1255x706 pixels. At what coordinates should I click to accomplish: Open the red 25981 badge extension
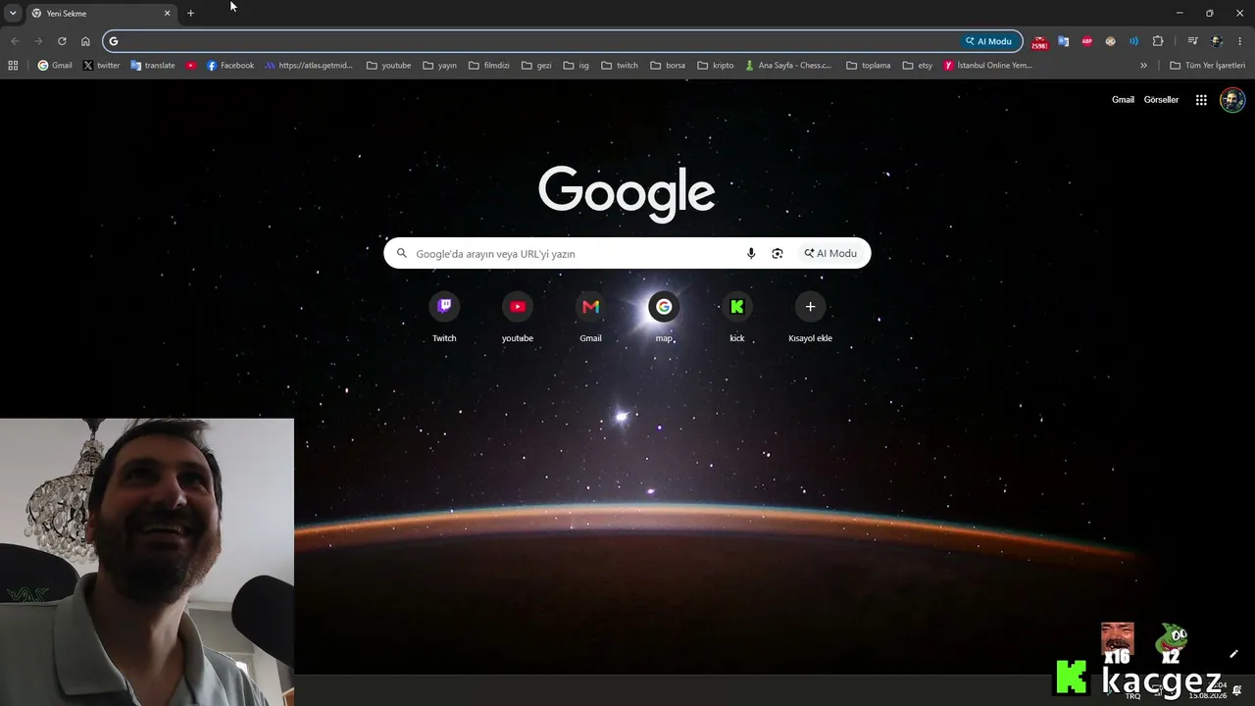1039,41
